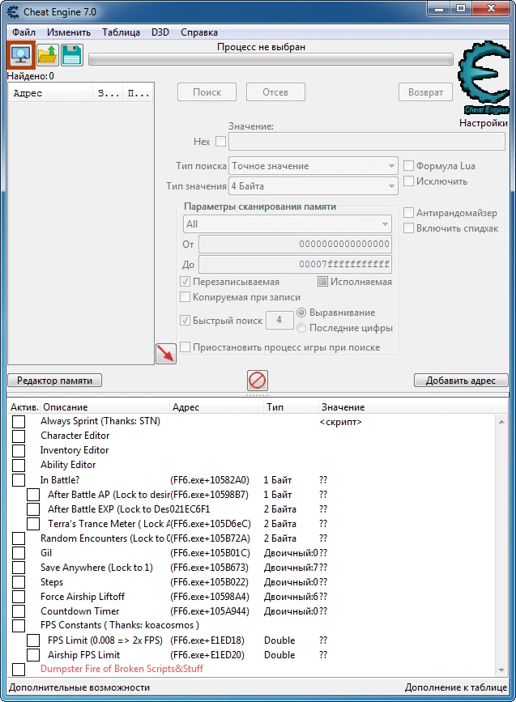
Task: Click the Адрес header in found list
Action: pyautogui.click(x=50, y=93)
